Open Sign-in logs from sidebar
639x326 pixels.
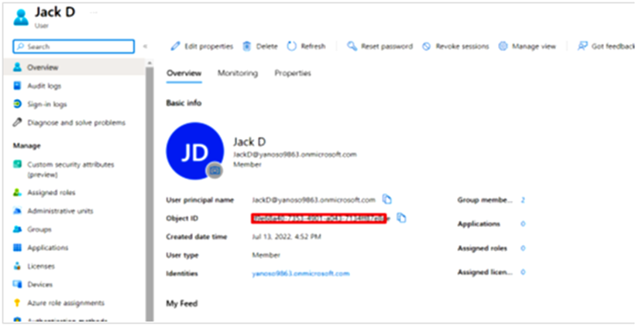coord(47,104)
